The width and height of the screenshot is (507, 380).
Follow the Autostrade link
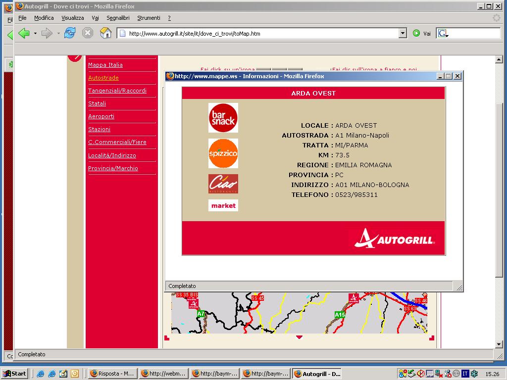[x=103, y=78]
